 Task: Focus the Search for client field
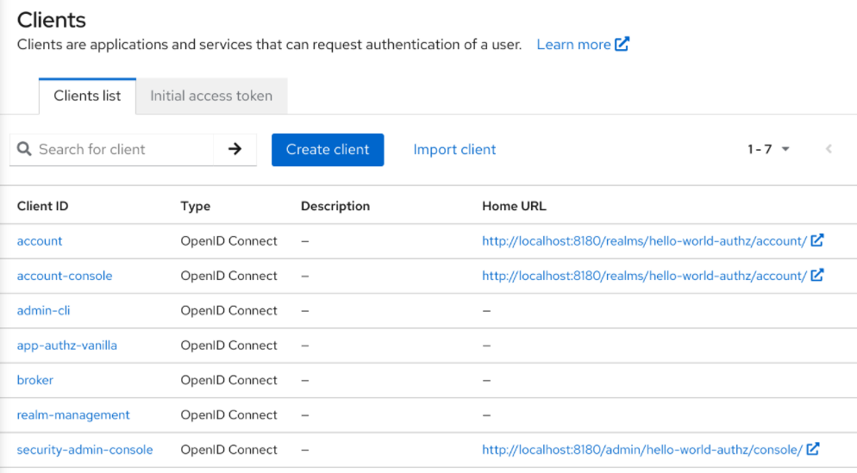[121, 149]
